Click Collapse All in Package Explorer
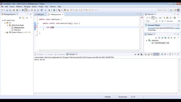 click(20, 18)
